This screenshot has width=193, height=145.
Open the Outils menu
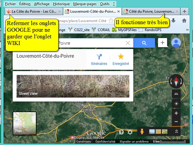tap(105, 4)
